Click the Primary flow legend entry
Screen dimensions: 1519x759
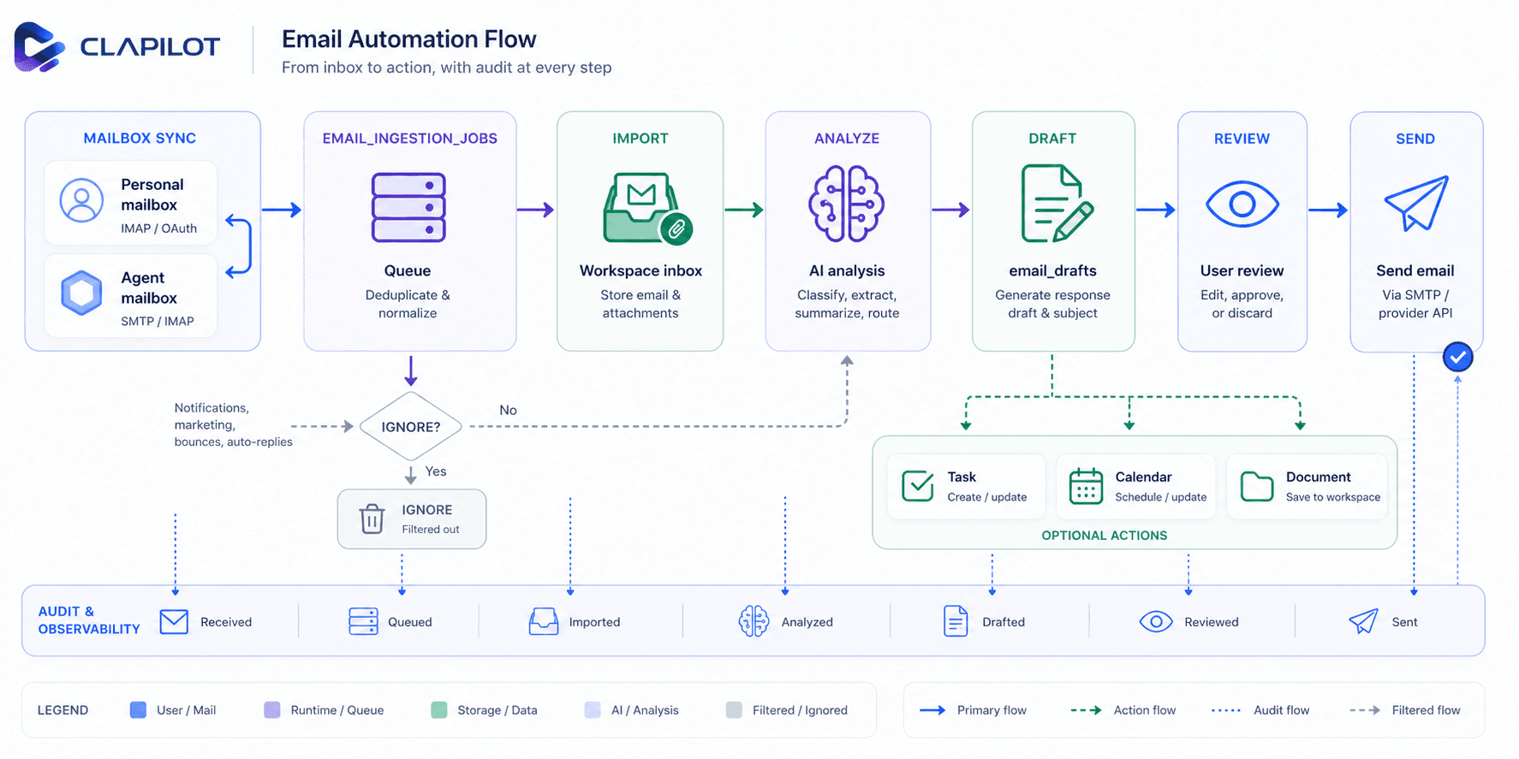(x=973, y=710)
